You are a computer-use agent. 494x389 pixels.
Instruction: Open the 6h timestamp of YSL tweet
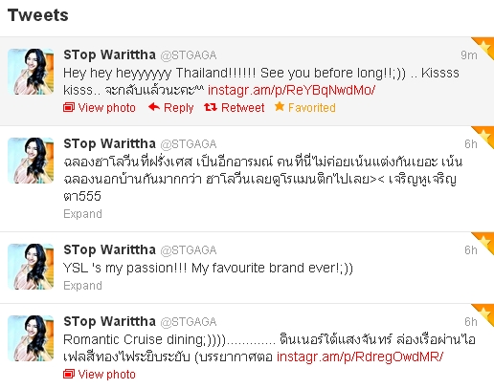471,250
